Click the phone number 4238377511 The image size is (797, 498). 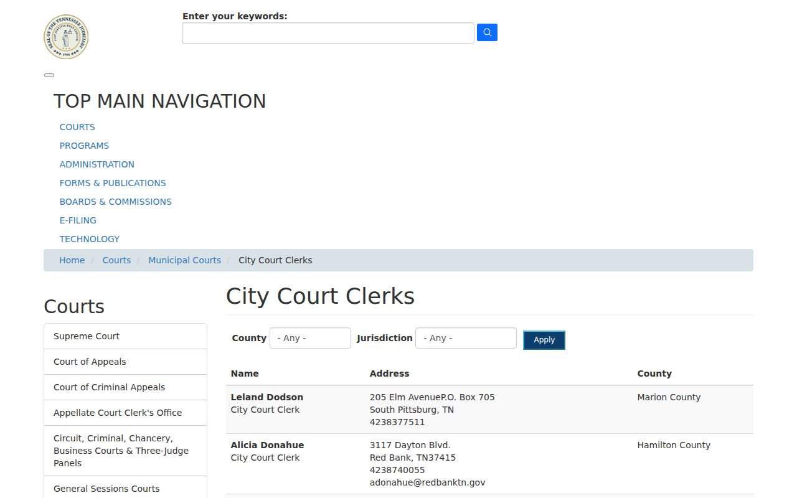tap(397, 422)
